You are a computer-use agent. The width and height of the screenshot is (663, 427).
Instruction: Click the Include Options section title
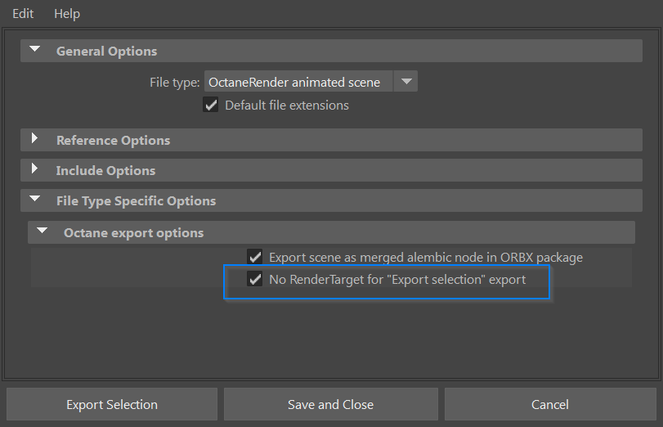[105, 170]
